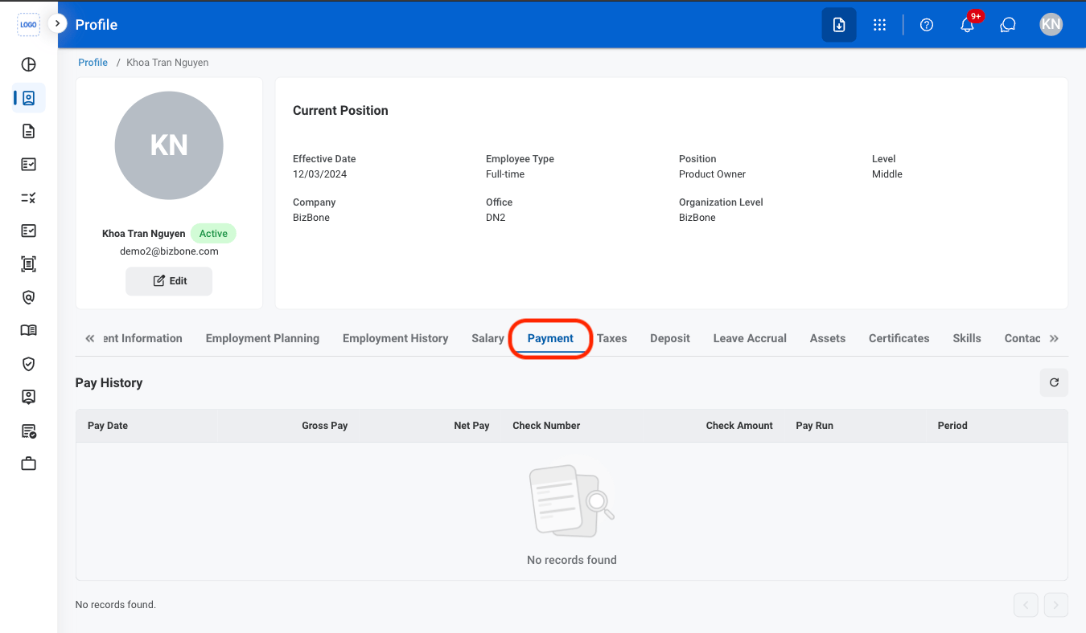
Task: Open notifications bell with 9+ badge
Action: (x=969, y=24)
